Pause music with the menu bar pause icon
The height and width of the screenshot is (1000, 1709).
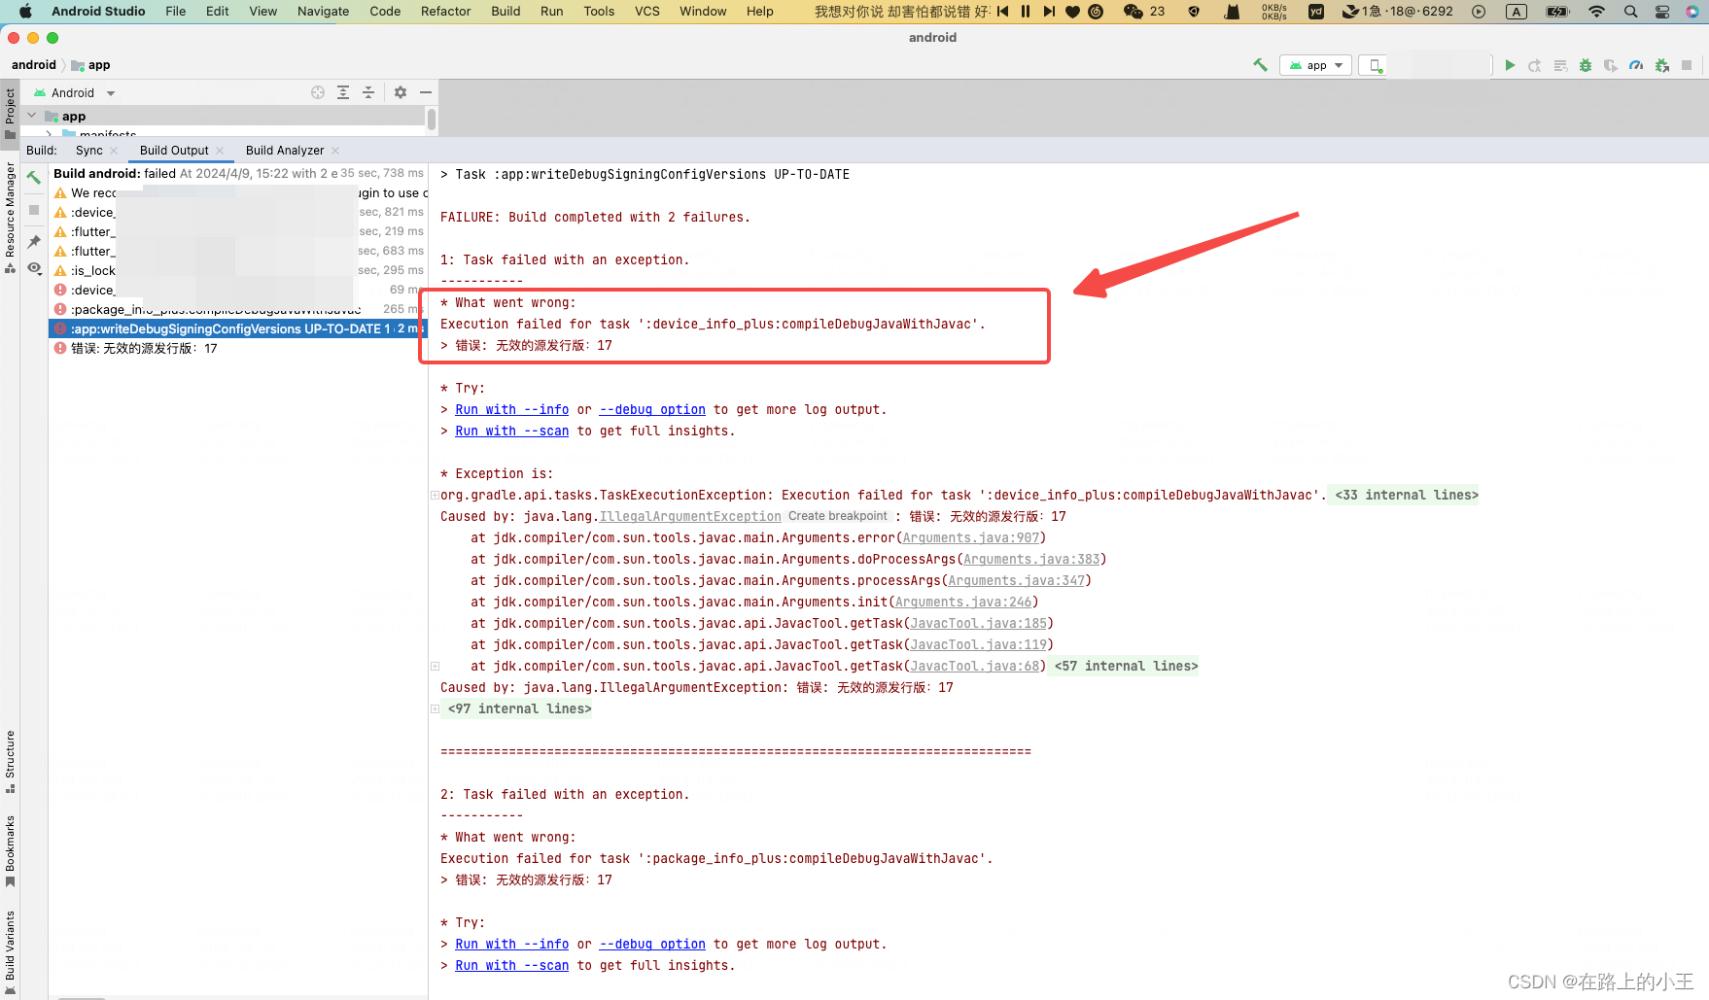[x=1025, y=12]
